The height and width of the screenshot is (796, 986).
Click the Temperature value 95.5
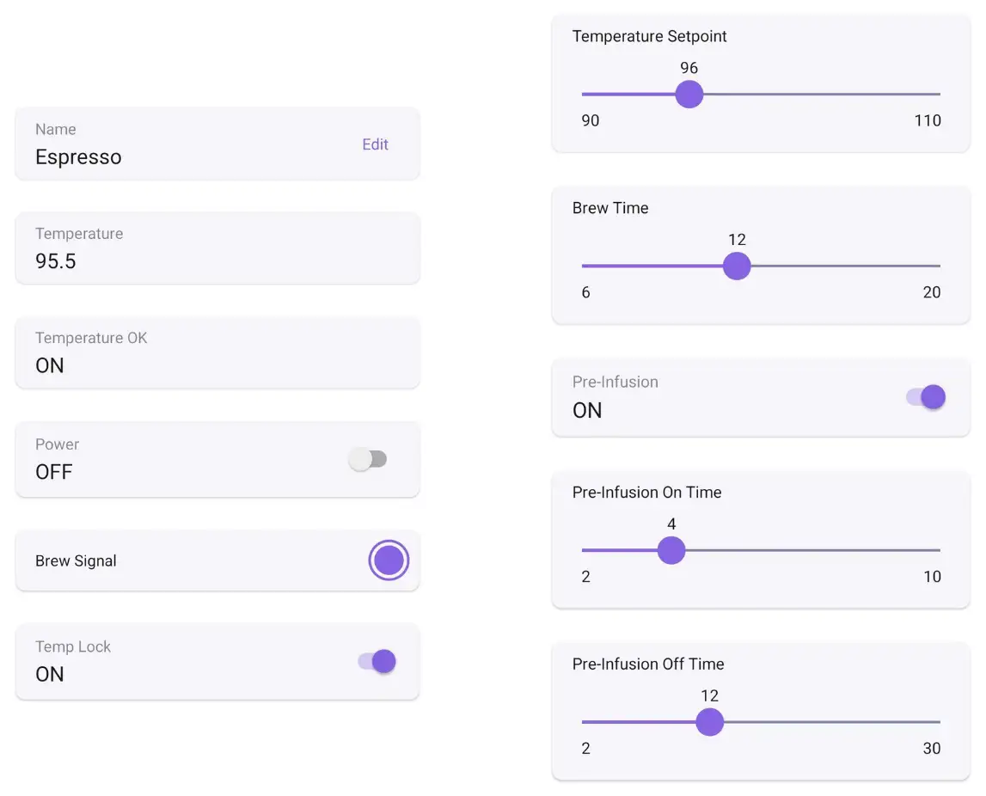(55, 261)
